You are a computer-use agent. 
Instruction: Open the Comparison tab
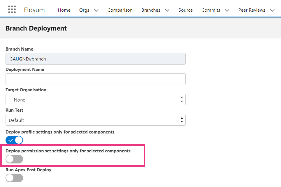click(120, 10)
